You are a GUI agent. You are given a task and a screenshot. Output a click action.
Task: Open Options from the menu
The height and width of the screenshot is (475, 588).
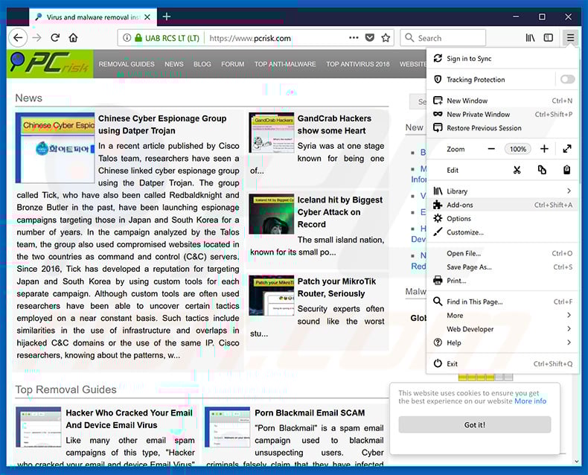(x=503, y=218)
